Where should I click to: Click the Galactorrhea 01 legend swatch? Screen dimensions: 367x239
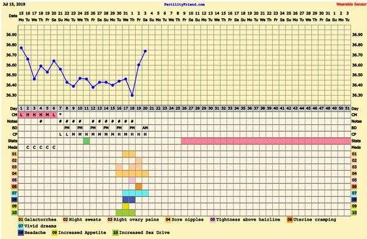(x=21, y=219)
